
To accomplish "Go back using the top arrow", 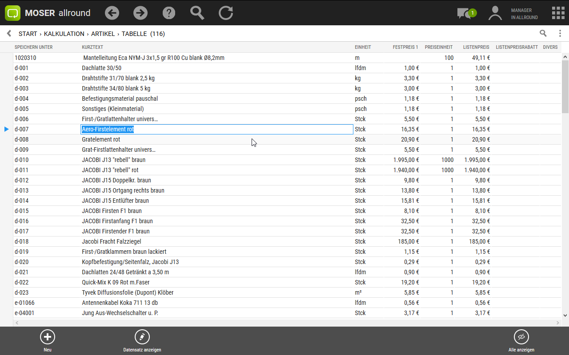I will pyautogui.click(x=112, y=13).
